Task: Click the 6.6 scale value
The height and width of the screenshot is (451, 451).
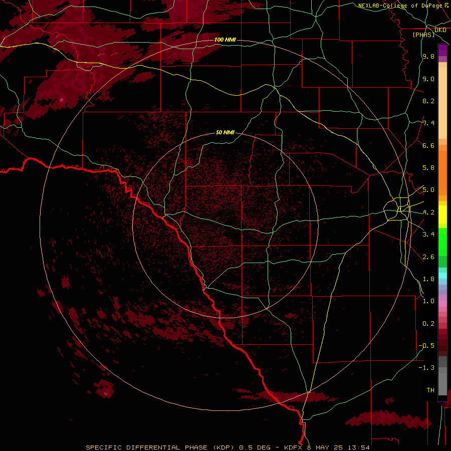Action: (x=428, y=145)
